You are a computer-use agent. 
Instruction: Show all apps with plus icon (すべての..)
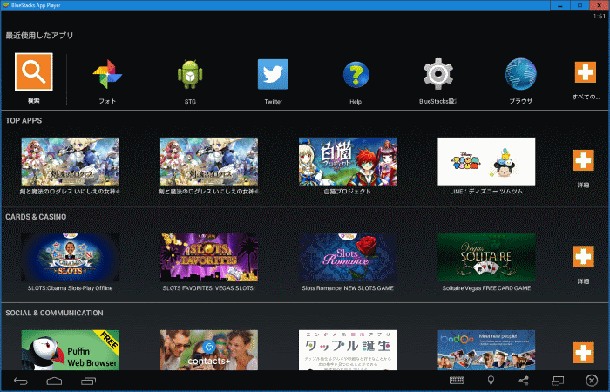(585, 72)
